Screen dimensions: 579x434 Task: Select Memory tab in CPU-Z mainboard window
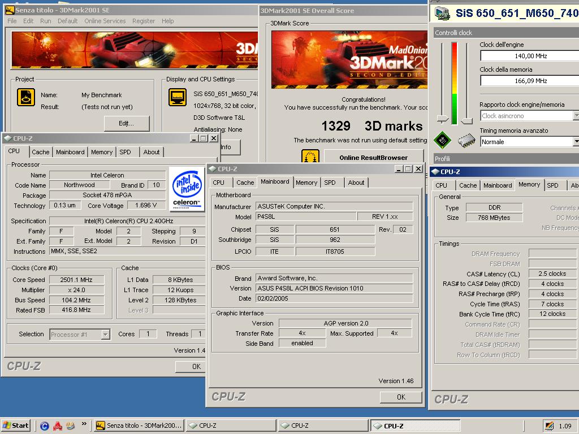point(306,183)
